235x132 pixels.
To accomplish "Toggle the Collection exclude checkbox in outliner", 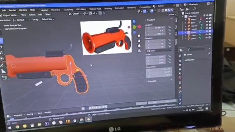I will point(204,15).
